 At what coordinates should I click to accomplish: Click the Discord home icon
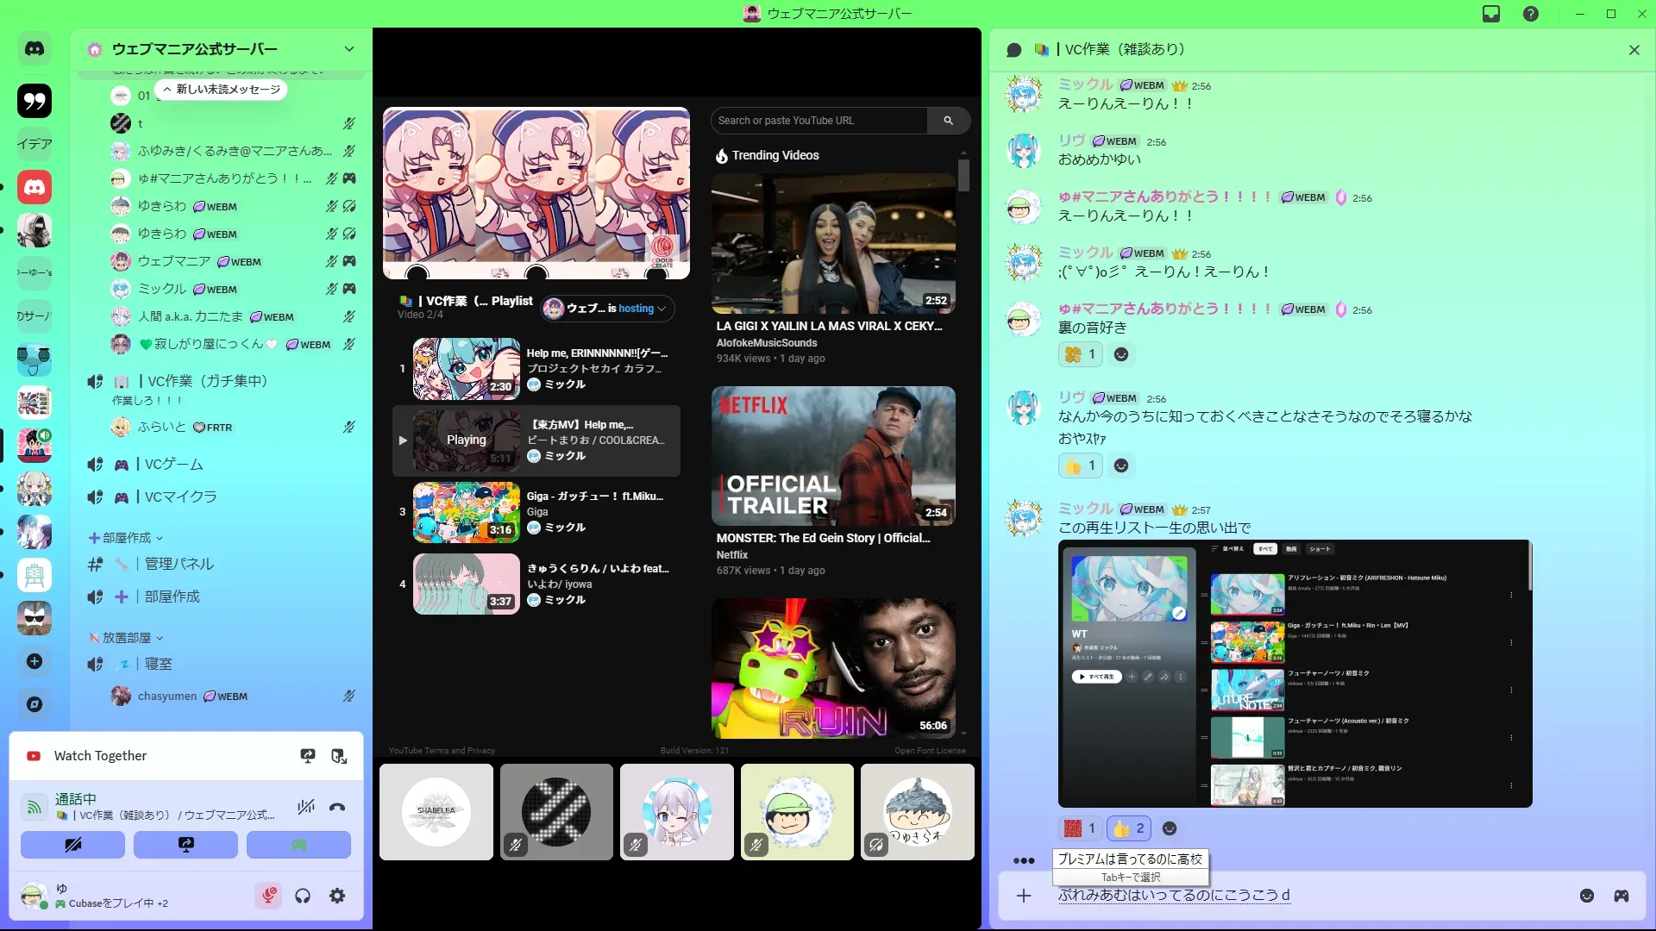34,49
